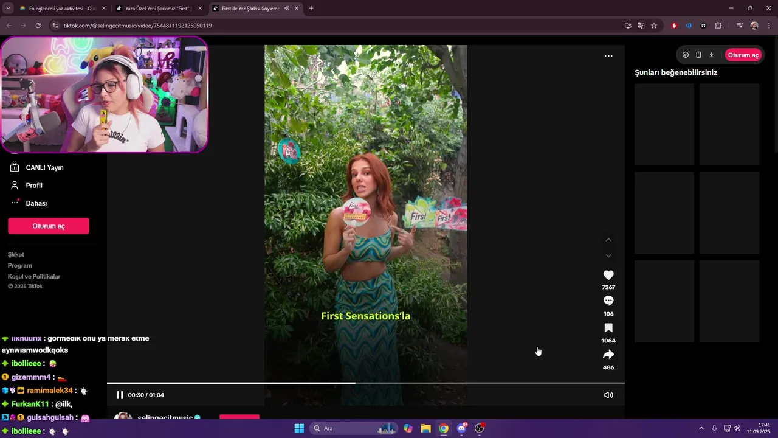Click the selingecitmusic username below the video

165,417
